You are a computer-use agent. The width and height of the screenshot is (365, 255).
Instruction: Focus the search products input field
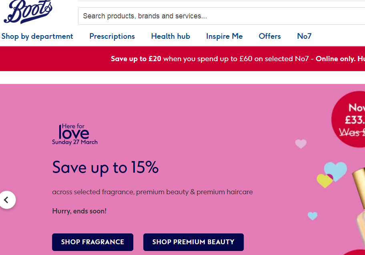pyautogui.click(x=220, y=16)
